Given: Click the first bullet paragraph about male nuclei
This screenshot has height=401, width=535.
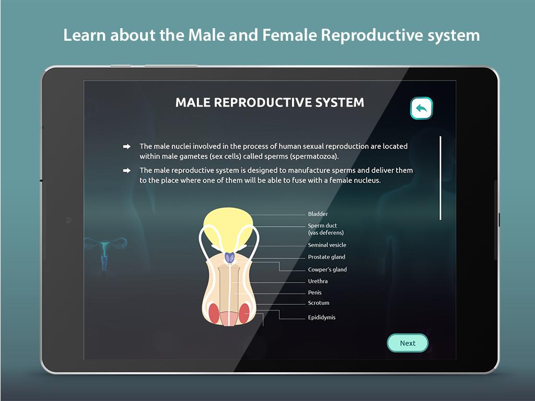Looking at the screenshot, I should pos(273,151).
